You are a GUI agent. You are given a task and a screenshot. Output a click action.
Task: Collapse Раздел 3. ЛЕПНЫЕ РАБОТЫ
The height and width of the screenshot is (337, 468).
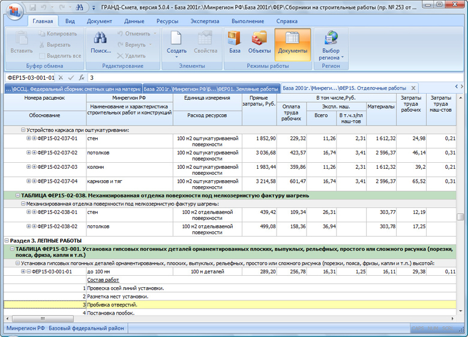tap(7, 240)
